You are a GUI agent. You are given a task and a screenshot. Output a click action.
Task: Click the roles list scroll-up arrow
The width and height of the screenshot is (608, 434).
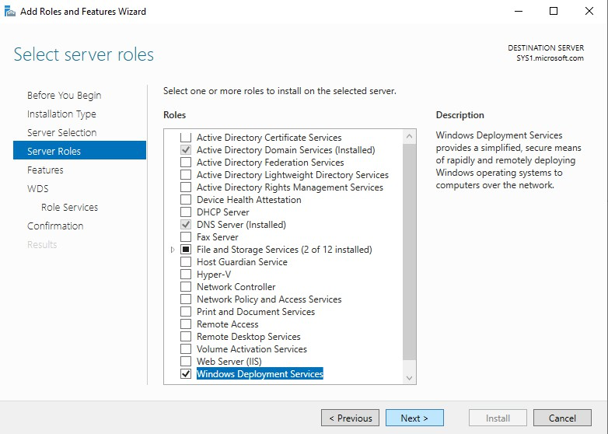(x=409, y=137)
